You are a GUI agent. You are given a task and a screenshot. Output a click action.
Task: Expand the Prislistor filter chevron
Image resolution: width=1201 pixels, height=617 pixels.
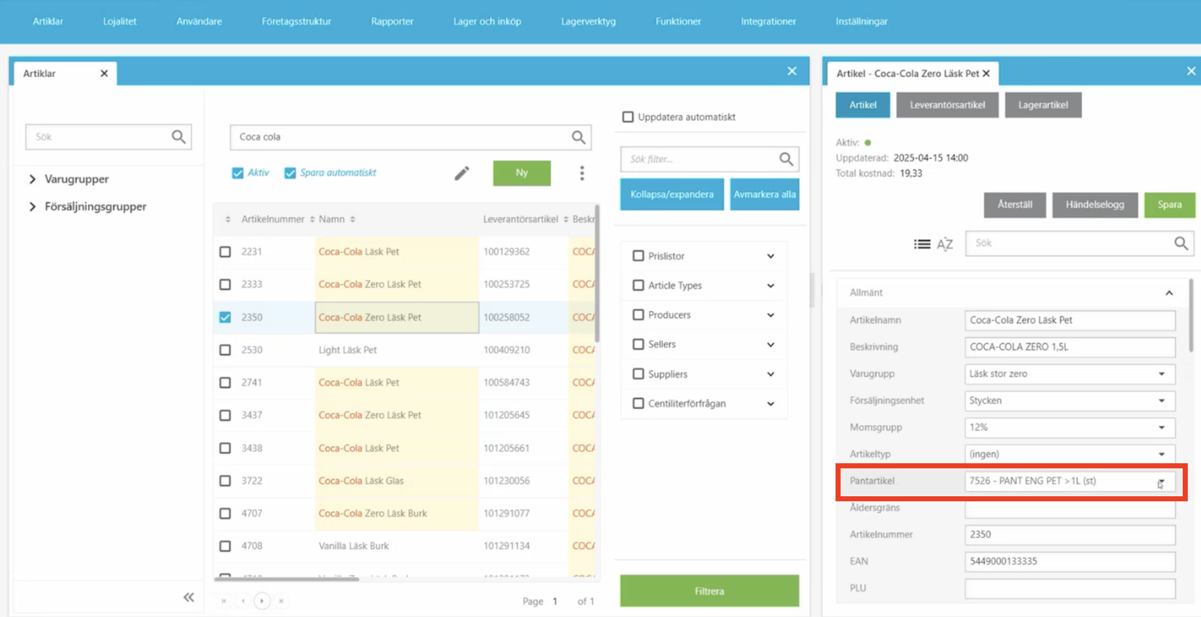(771, 256)
